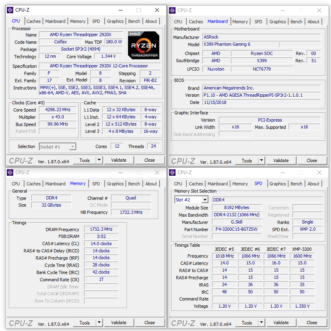Open the Slot #2 memory slot dropdown
Screen dimensions: 331x331
point(205,200)
